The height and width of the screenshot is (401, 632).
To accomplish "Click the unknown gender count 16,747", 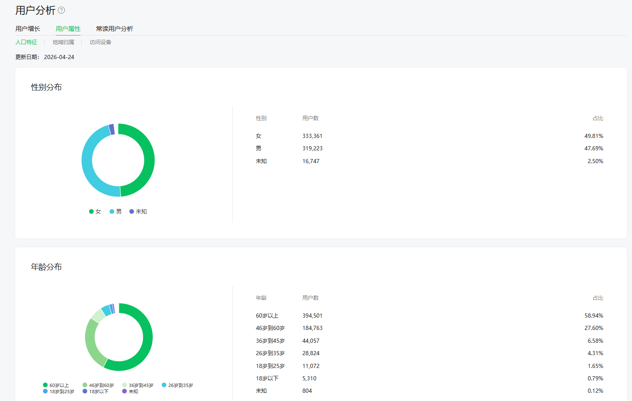I will click(x=311, y=161).
